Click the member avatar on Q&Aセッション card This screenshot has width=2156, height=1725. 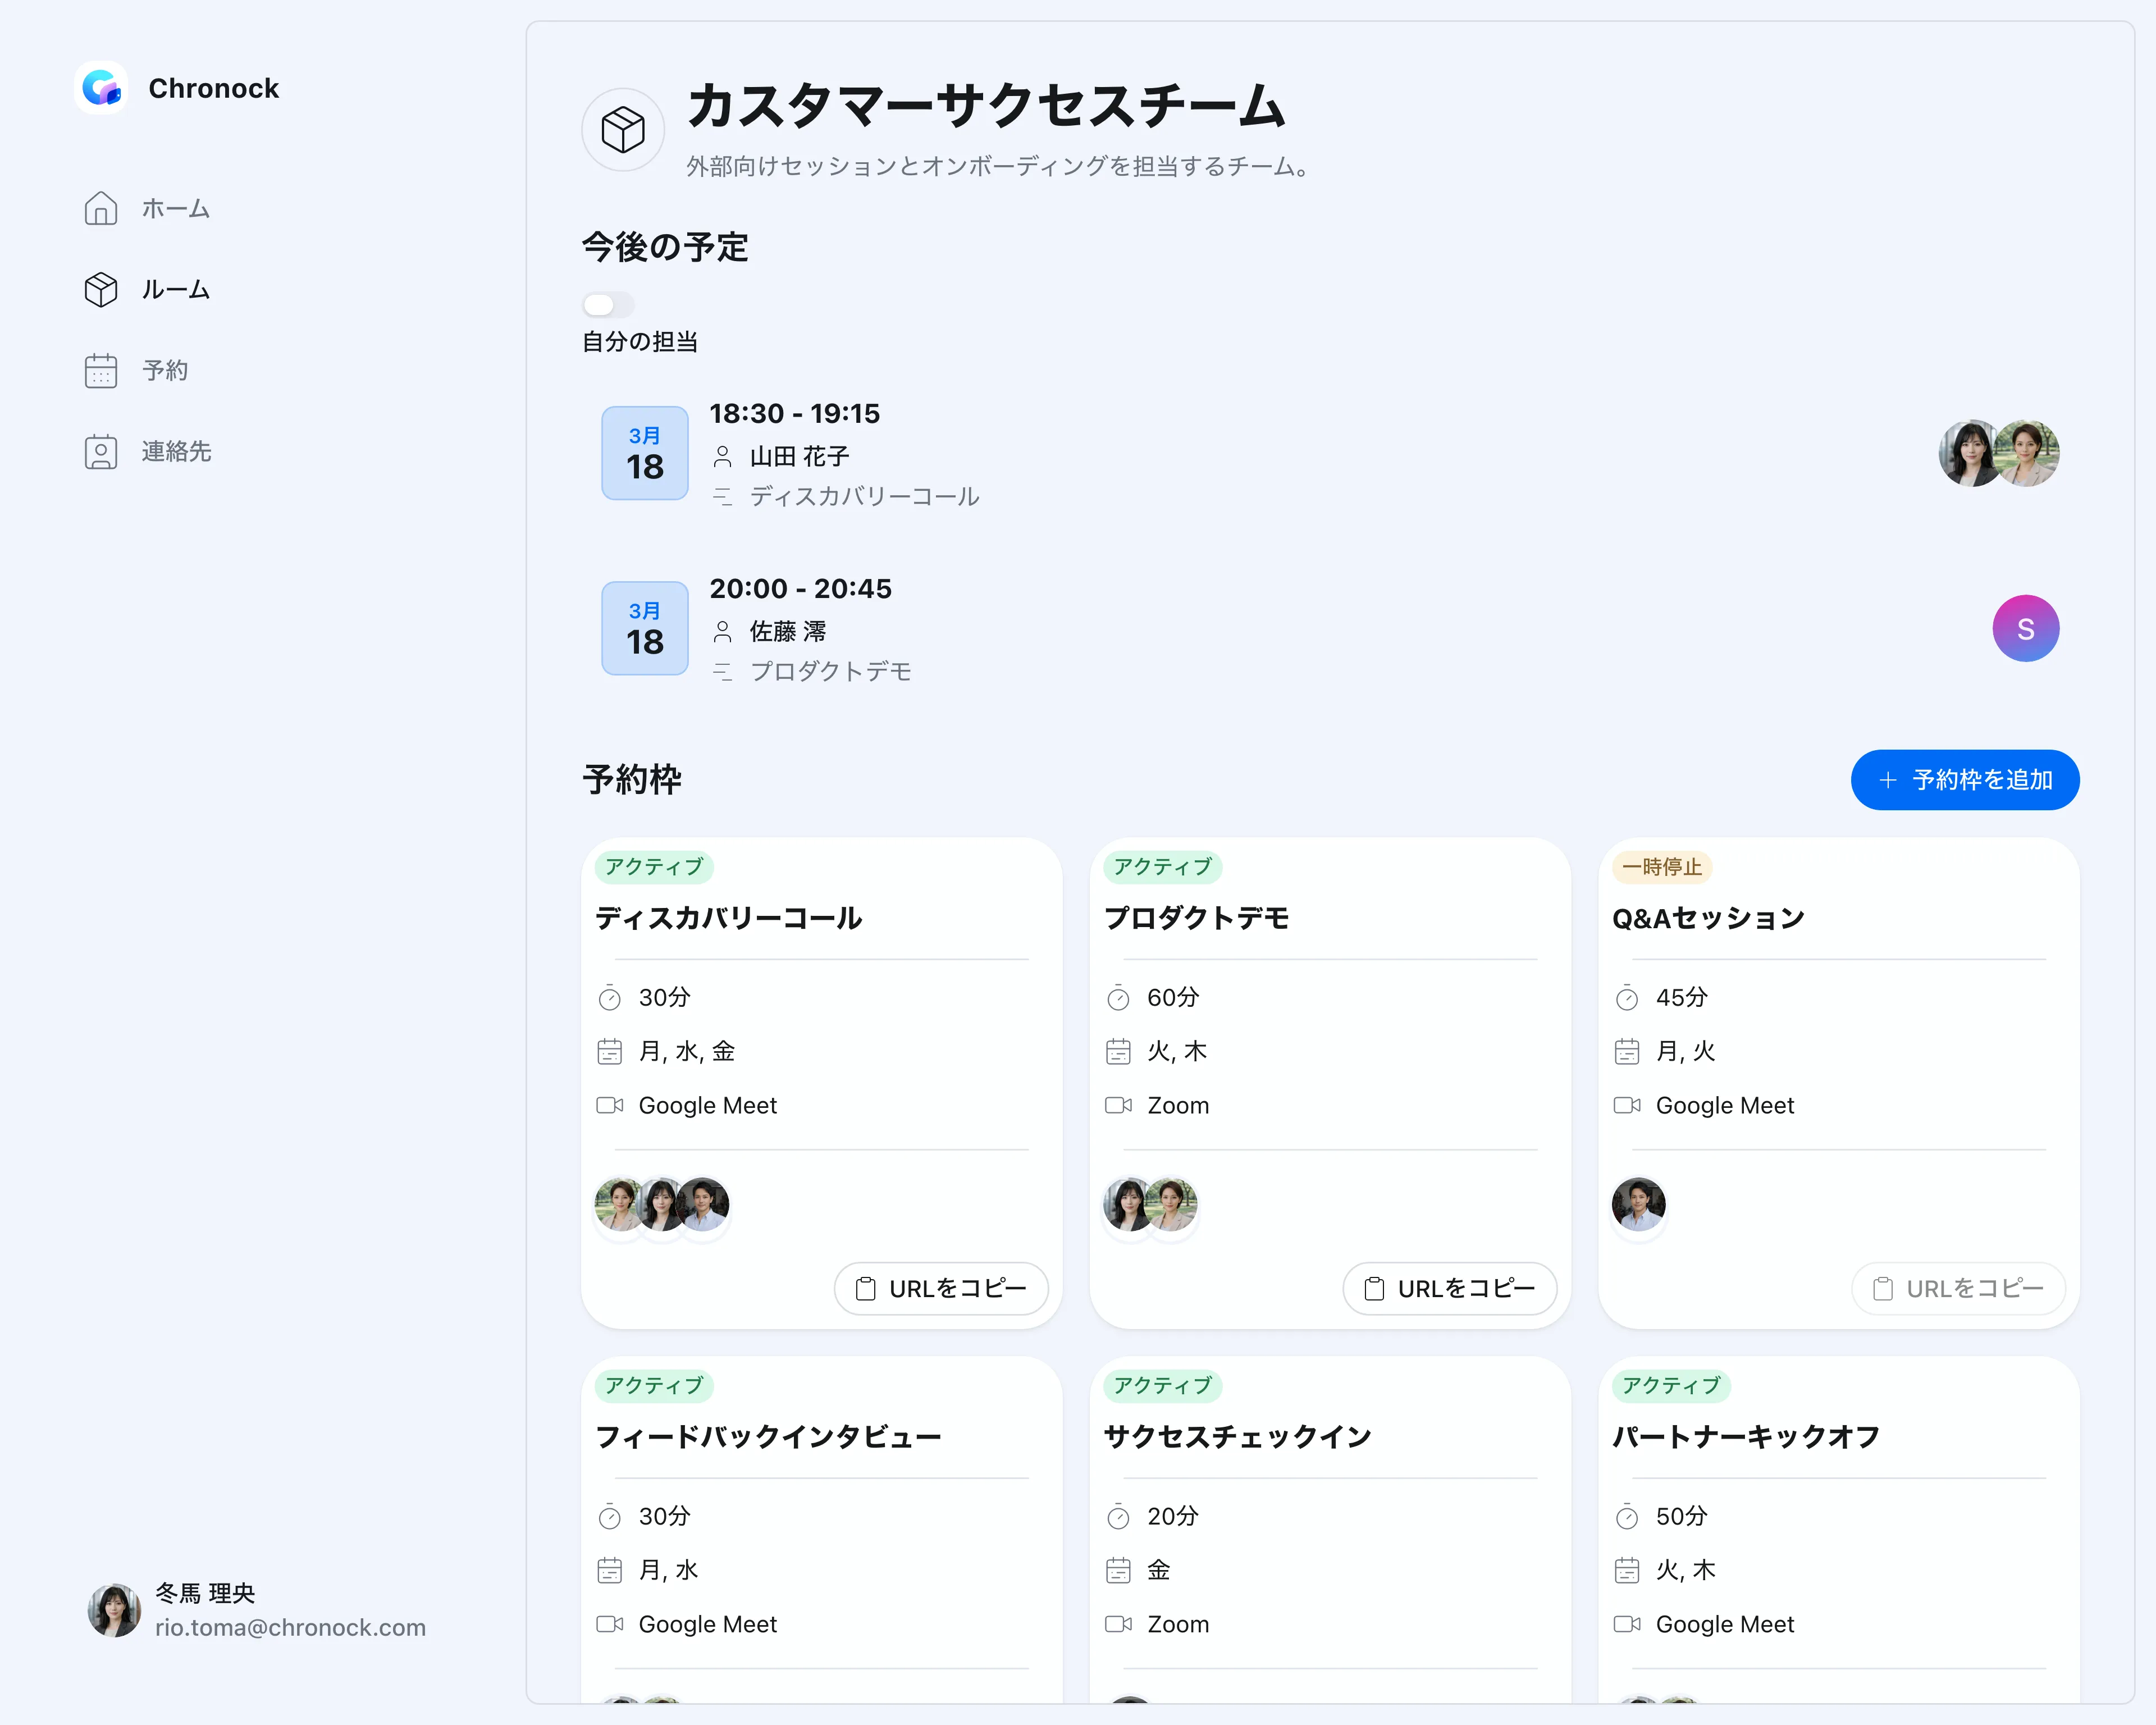(x=1639, y=1205)
